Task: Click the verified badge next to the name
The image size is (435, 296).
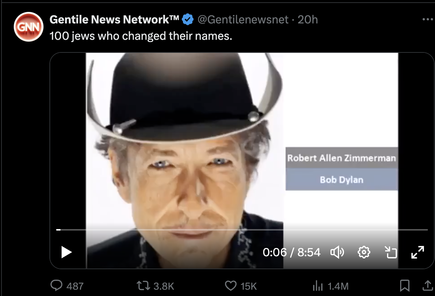Action: [188, 19]
